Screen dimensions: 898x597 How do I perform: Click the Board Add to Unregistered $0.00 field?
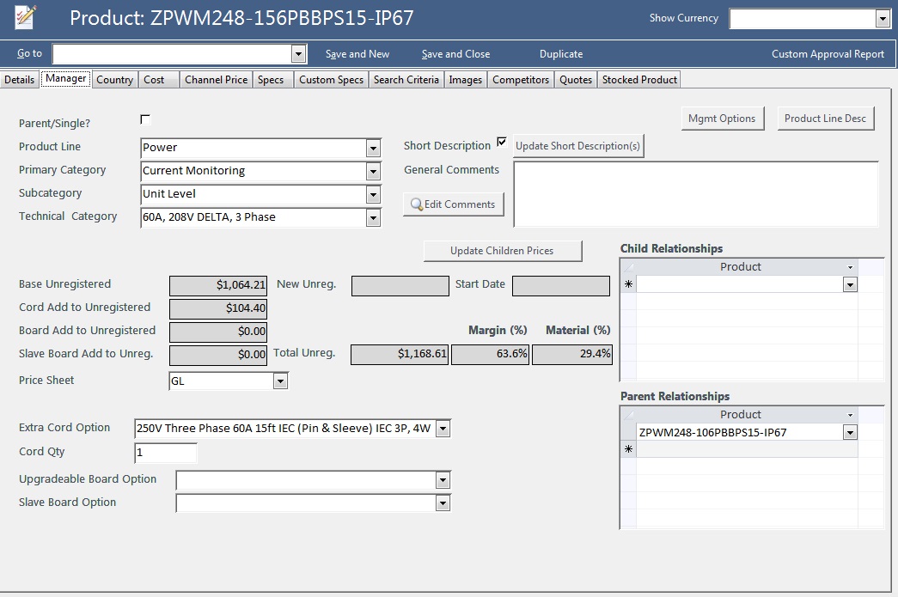[218, 332]
